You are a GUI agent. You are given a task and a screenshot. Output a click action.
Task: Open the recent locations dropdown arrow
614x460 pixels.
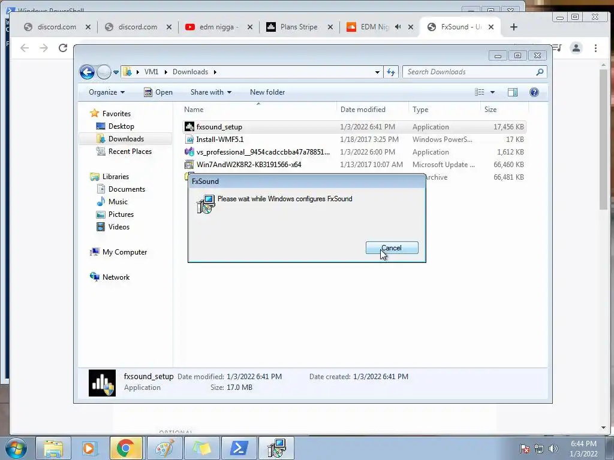click(116, 72)
